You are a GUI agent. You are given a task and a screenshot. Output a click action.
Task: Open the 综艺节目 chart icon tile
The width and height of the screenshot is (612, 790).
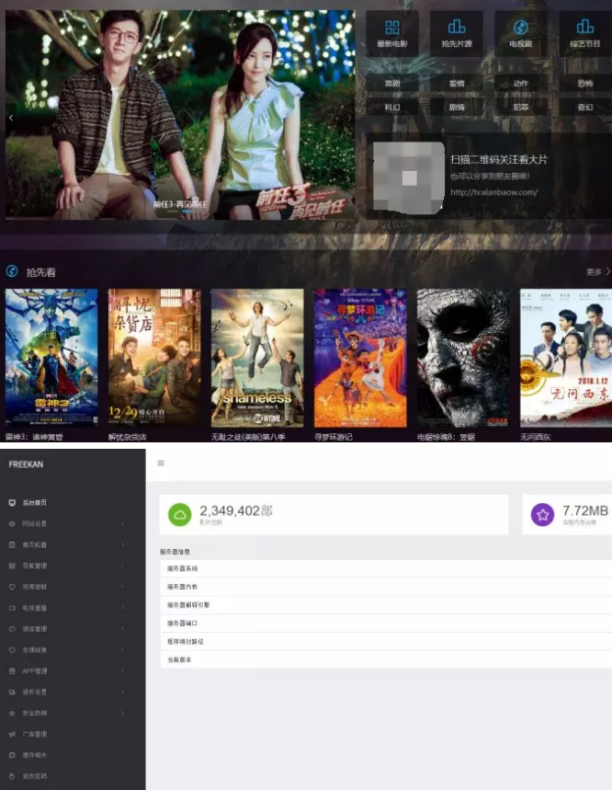coord(584,33)
